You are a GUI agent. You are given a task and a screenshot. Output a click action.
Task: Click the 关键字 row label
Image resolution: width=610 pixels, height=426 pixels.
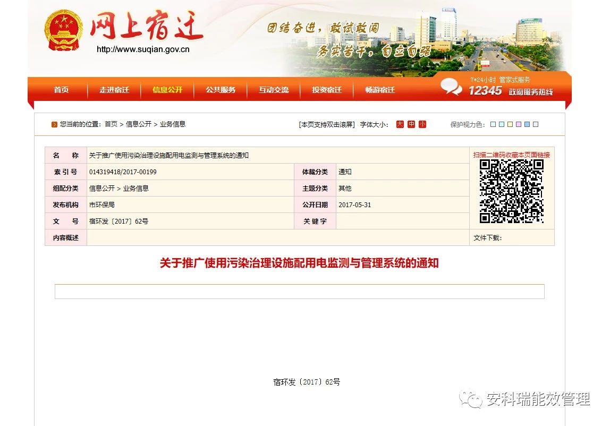point(315,221)
